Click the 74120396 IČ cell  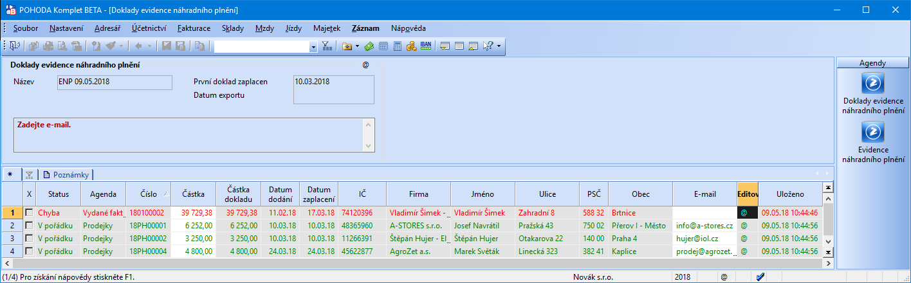coord(362,212)
